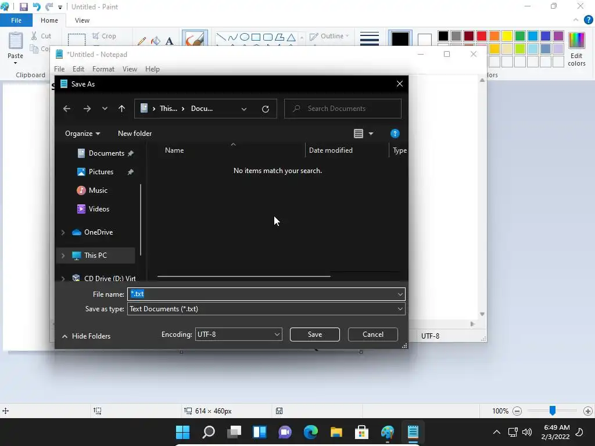The image size is (595, 446).
Task: Open the view options dropdown arrow
Action: [371, 134]
